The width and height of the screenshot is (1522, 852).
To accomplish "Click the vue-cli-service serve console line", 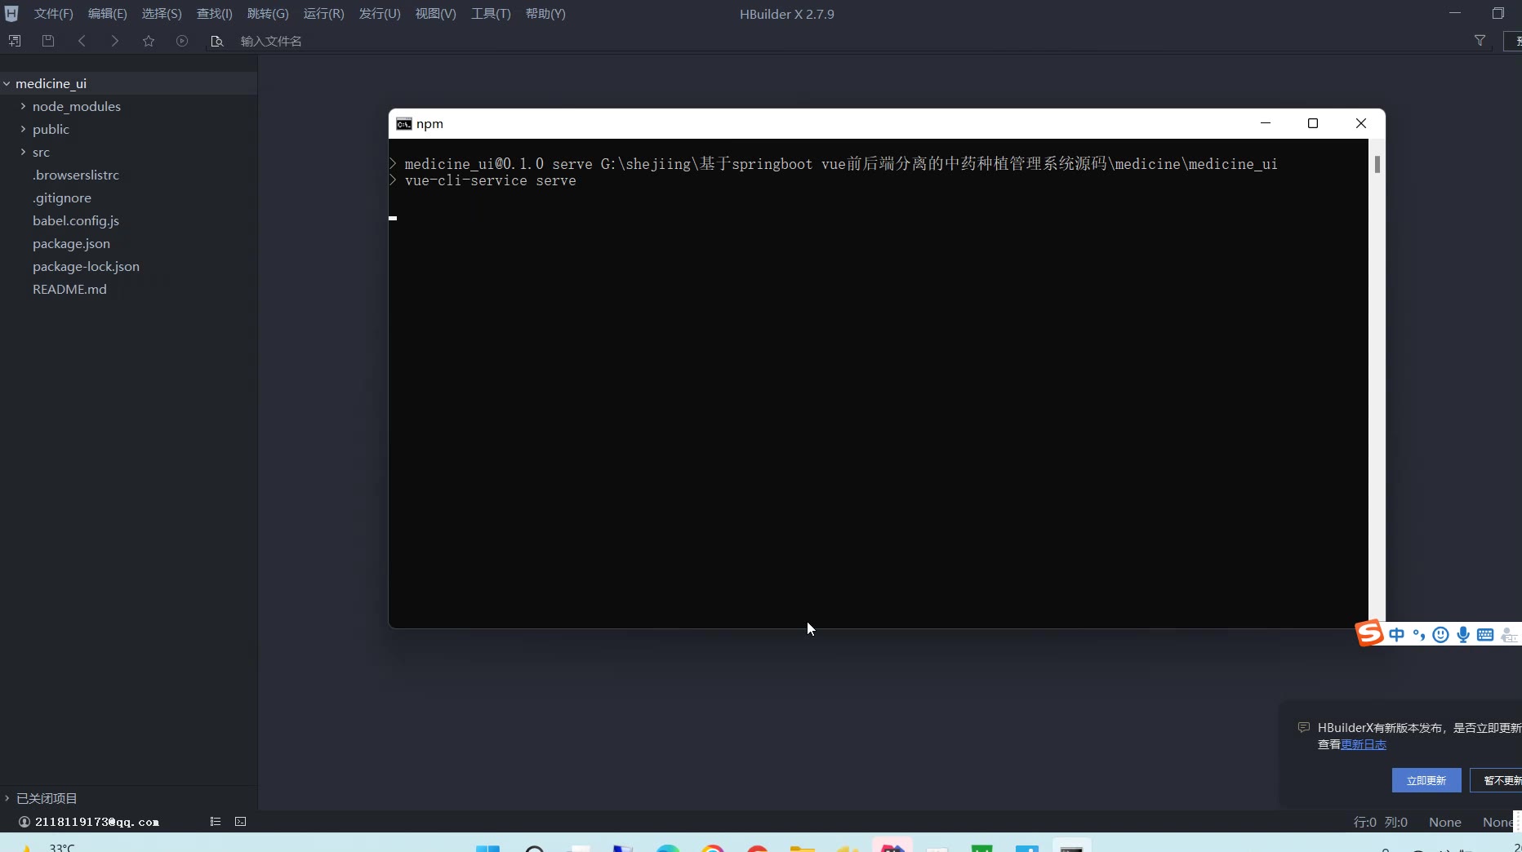I will (490, 180).
